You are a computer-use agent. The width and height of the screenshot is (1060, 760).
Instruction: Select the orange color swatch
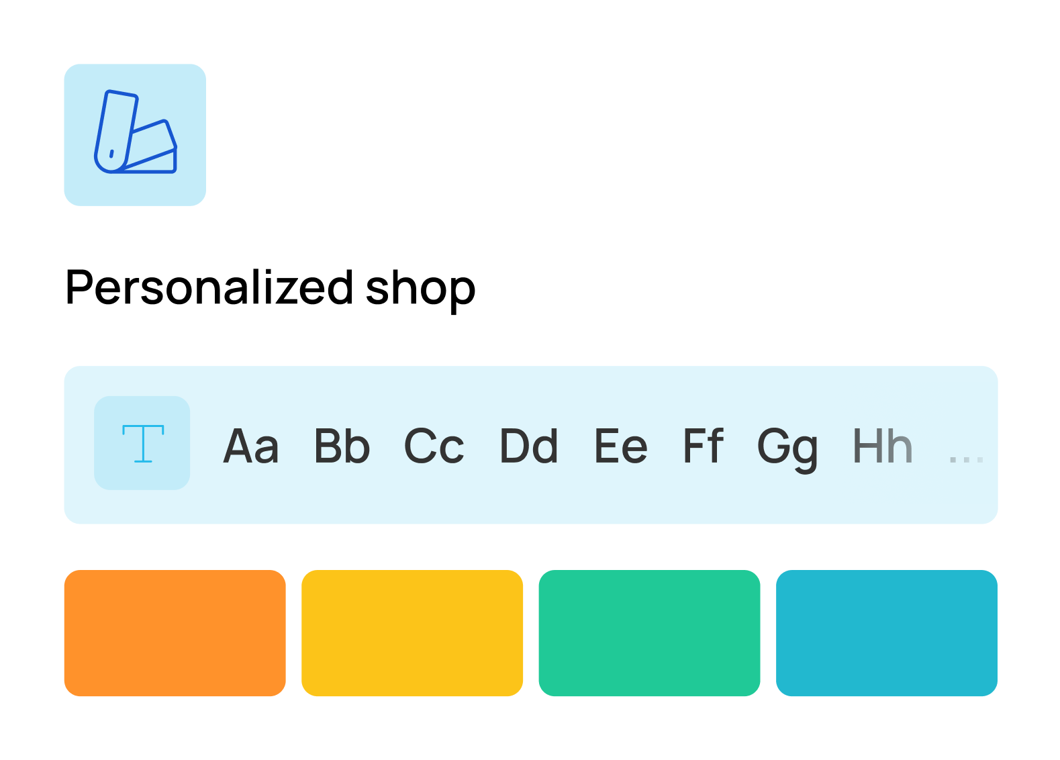click(175, 633)
